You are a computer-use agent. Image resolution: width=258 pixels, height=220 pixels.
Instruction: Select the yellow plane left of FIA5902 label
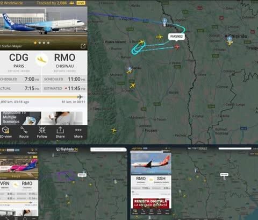[159, 37]
